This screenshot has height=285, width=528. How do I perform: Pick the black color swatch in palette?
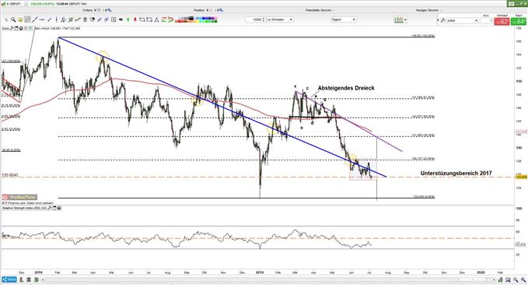click(191, 18)
